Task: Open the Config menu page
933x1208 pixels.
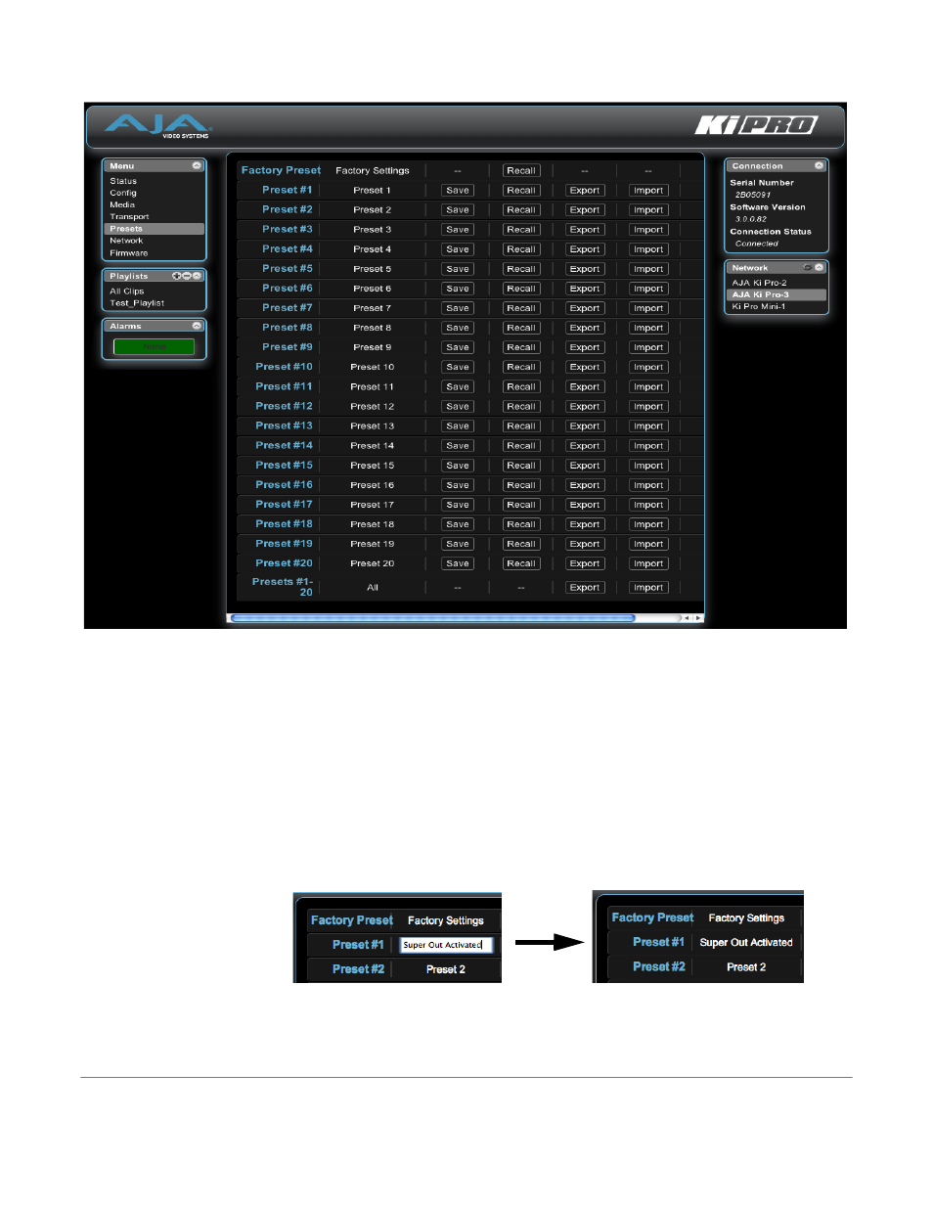Action: coord(123,193)
